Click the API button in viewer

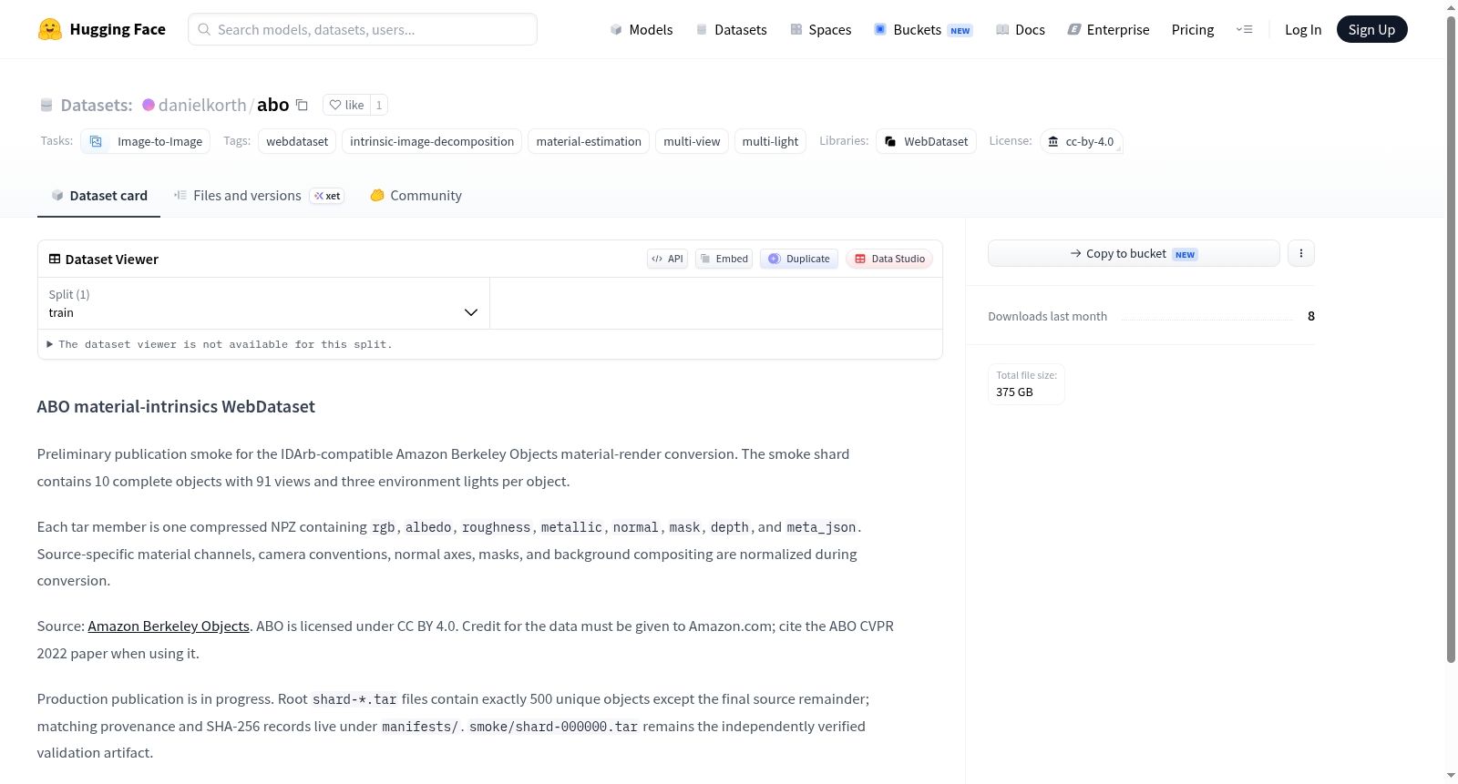(x=667, y=259)
